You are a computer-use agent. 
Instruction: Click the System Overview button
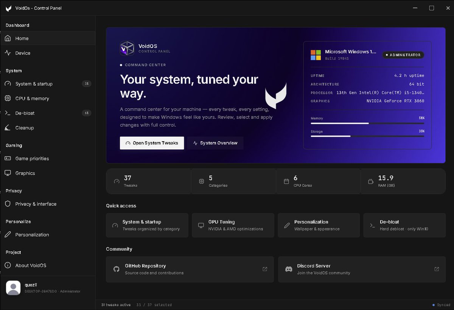[215, 143]
